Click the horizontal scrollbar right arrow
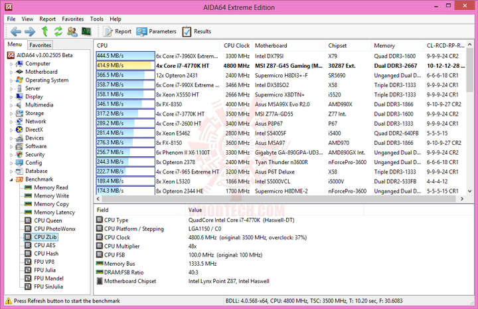 (462, 199)
